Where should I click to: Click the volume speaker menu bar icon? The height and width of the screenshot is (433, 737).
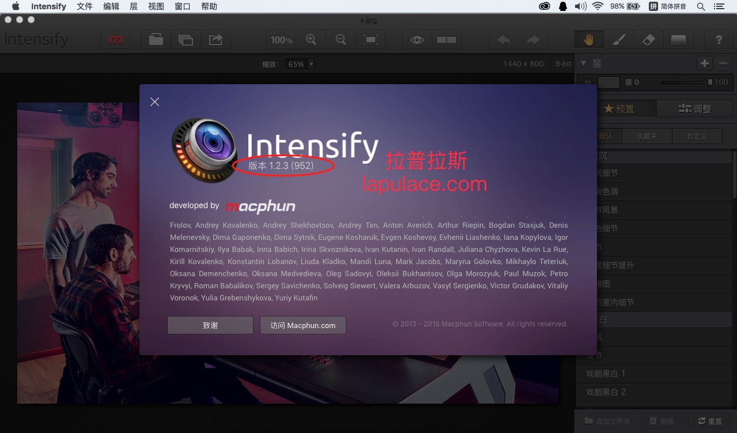coord(581,6)
